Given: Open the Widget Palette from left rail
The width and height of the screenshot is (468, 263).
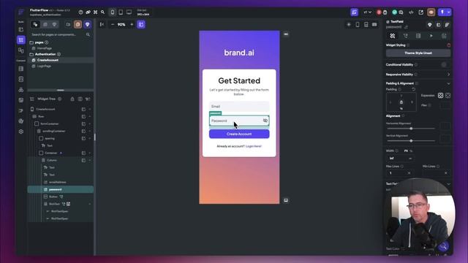Looking at the screenshot, I should 21,29.
